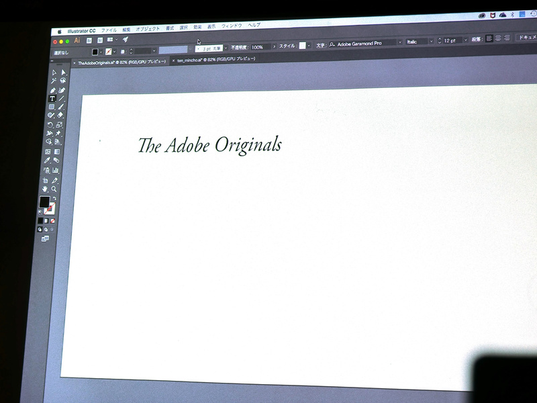Screen dimensions: 537x403
Task: Expand the control bar fill color dropdown
Action: (101, 52)
